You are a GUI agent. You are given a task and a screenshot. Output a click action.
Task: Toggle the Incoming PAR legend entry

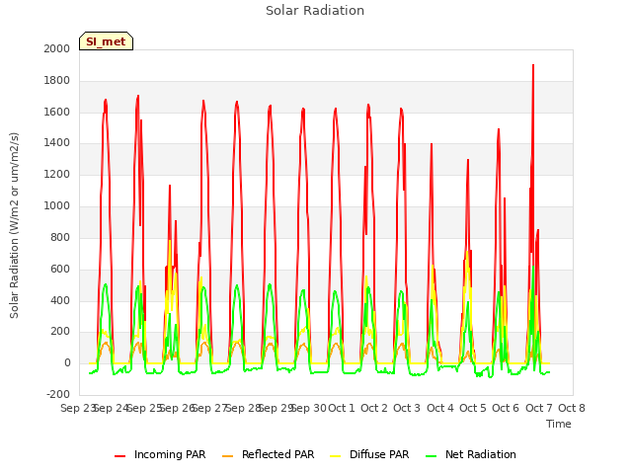tap(160, 454)
